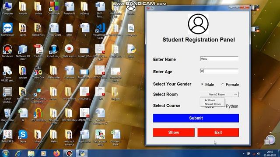Click the user profile avatar image
280x157 pixels.
[198, 24]
